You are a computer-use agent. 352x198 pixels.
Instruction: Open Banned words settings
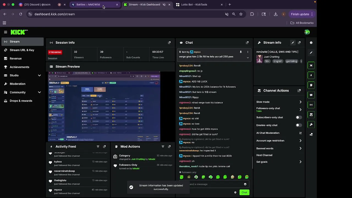point(279,148)
